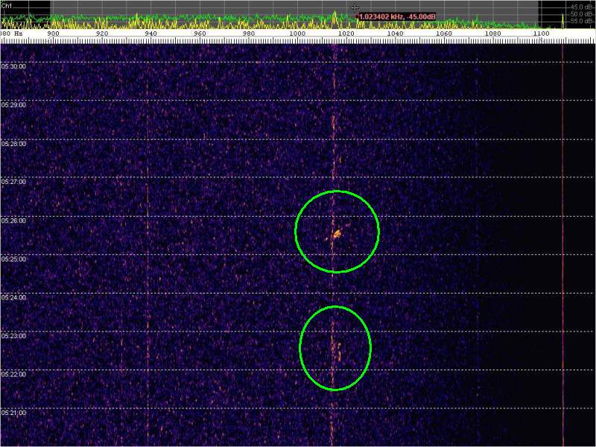596x447 pixels.
Task: Click the 1020 Hz mark on the ruler
Action: 345,34
